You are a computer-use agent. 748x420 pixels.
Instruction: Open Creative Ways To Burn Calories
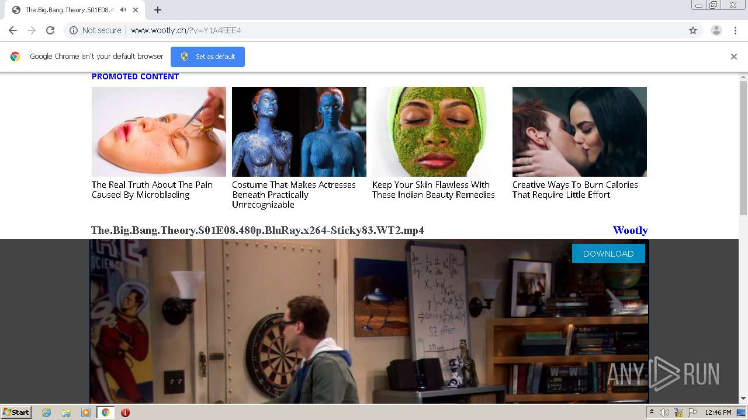575,190
